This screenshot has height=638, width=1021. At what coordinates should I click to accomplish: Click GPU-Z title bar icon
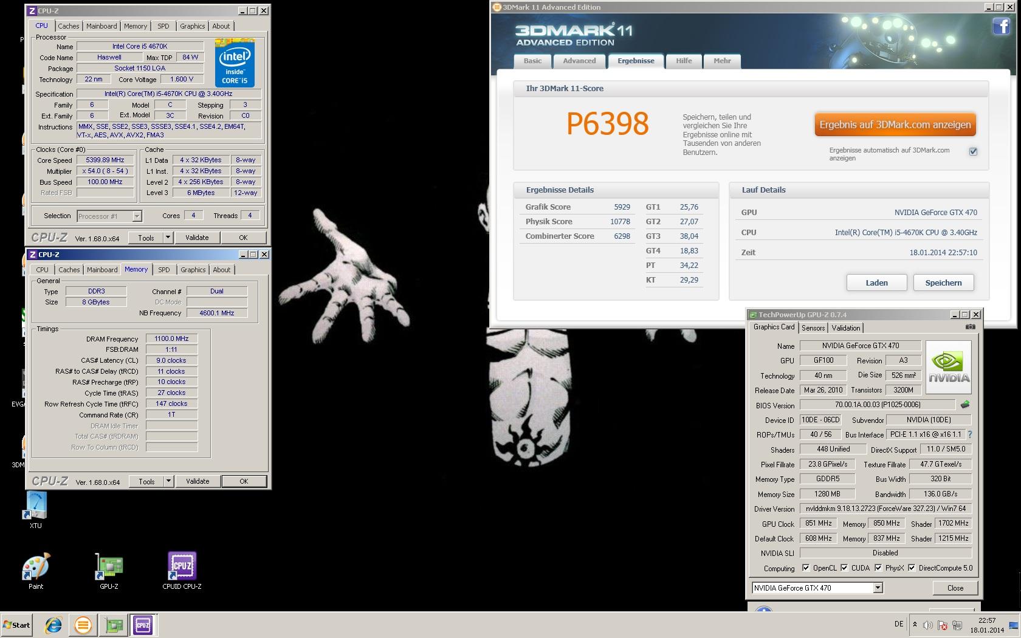click(753, 315)
